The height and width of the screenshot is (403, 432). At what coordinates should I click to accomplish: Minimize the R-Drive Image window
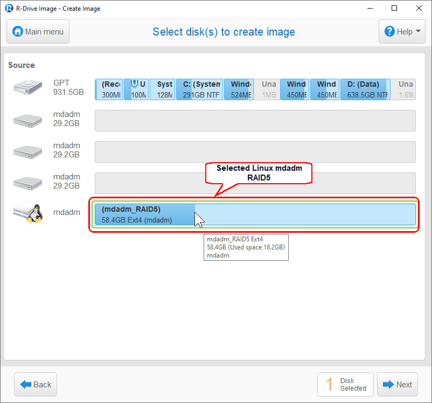370,8
